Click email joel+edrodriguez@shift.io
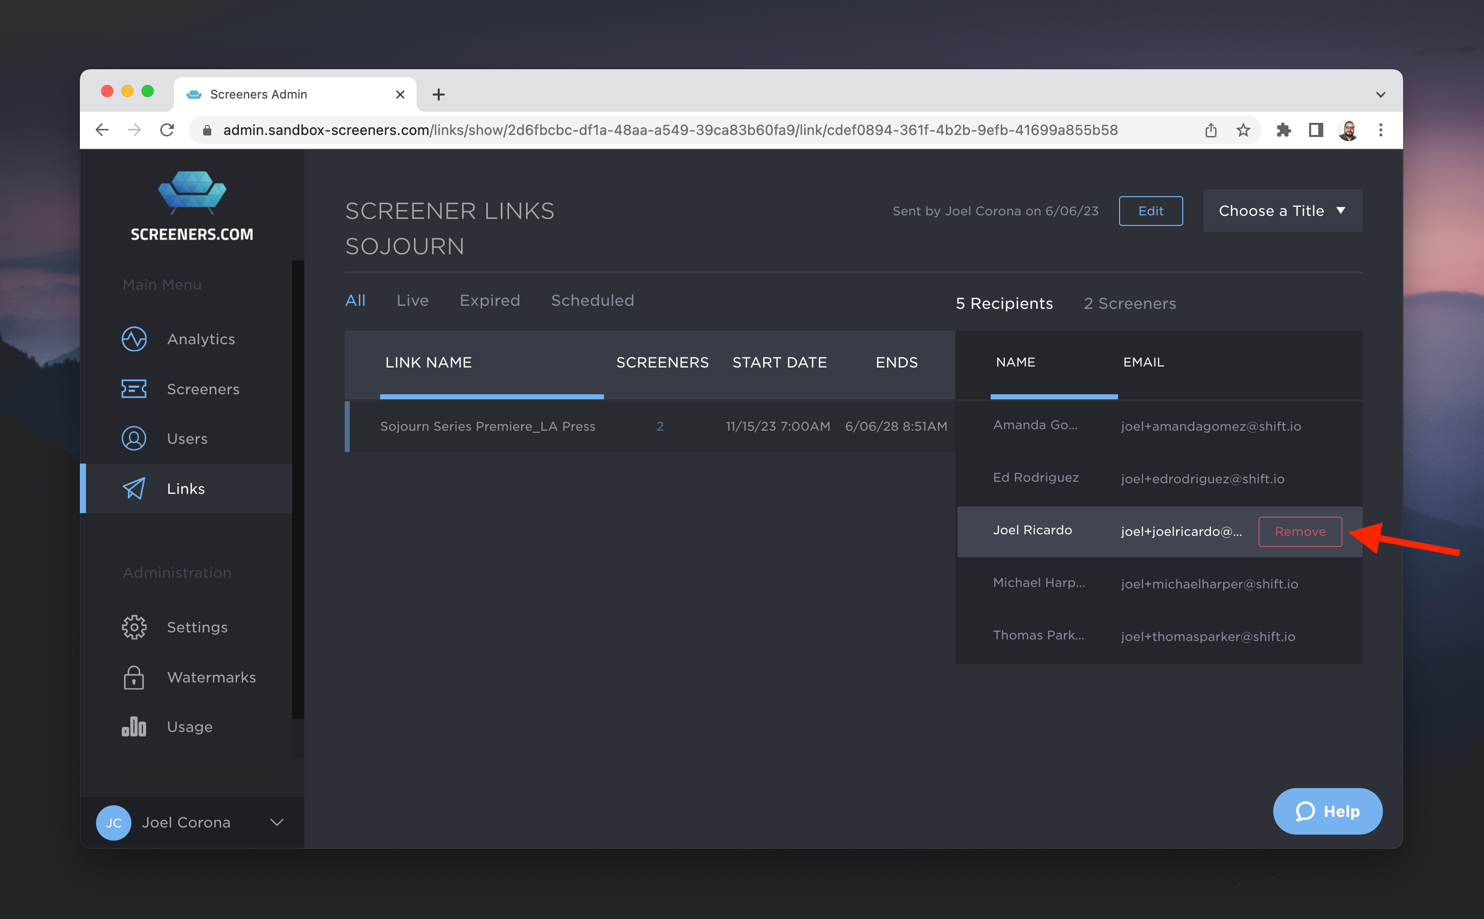 click(x=1202, y=479)
